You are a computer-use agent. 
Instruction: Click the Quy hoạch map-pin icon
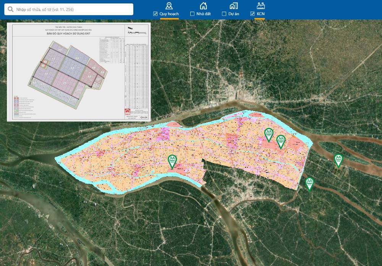[169, 5]
